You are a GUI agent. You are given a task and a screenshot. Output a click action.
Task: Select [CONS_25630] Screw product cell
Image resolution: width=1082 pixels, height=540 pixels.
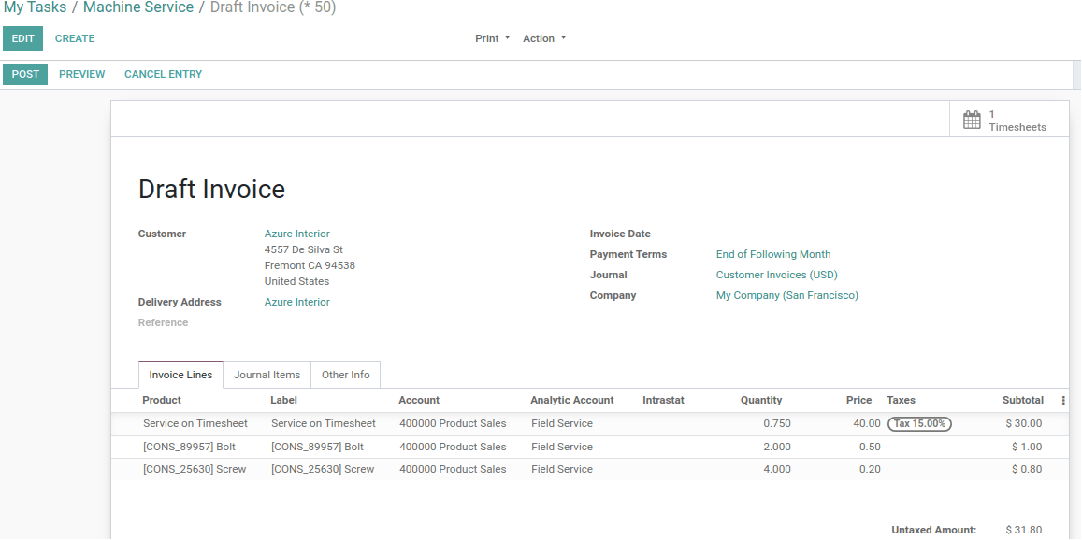195,469
